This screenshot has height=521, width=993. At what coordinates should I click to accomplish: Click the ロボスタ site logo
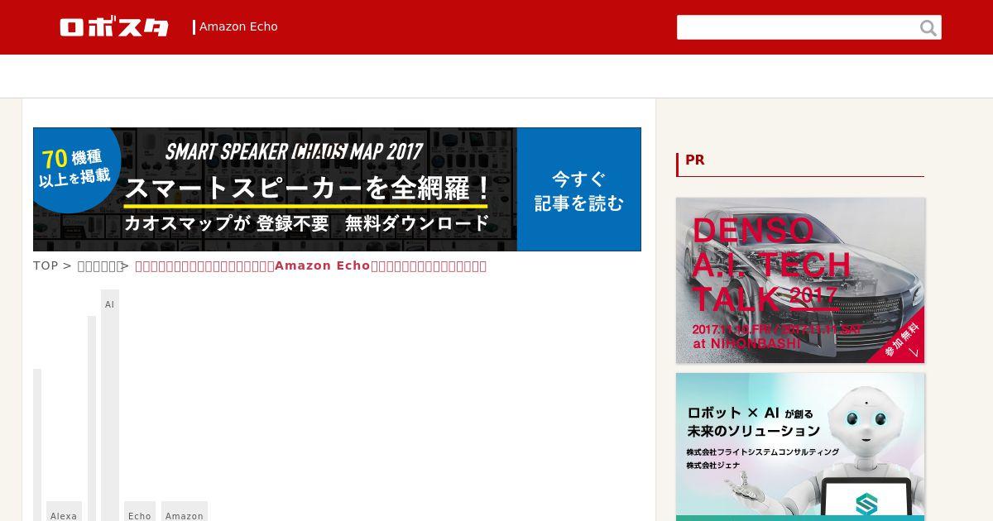coord(114,27)
